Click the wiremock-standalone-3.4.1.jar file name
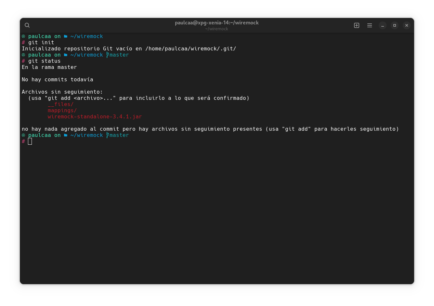Screen dimensions: 434x306 pos(95,117)
